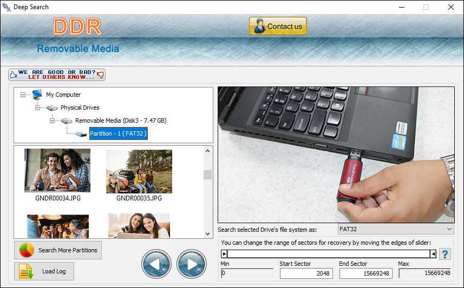Screen dimensions: 464x288
Task: Click the sector range slider track
Action: [x=329, y=254]
